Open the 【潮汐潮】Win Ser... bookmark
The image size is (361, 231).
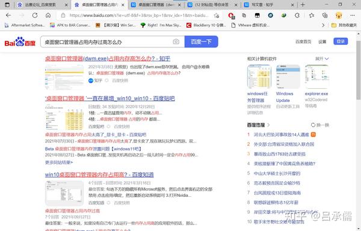pyautogui.click(x=116, y=25)
